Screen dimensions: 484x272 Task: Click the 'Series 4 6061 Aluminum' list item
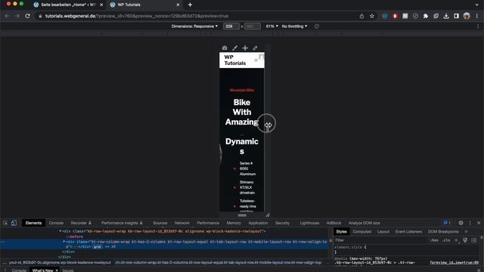pyautogui.click(x=247, y=168)
